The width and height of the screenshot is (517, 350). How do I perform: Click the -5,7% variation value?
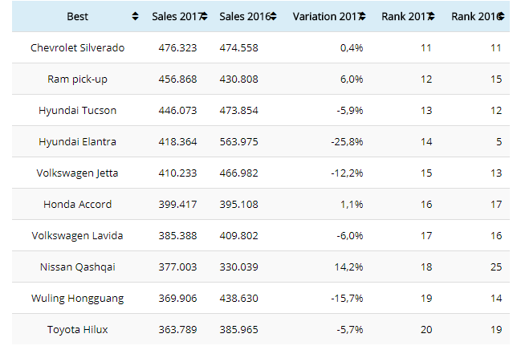coord(350,330)
